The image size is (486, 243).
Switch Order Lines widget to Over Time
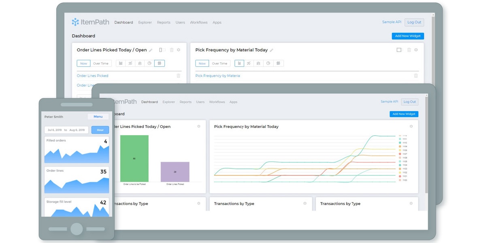[x=101, y=63]
